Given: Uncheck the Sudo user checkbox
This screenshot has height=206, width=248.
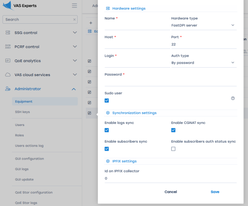Looking at the screenshot, I should (x=107, y=101).
